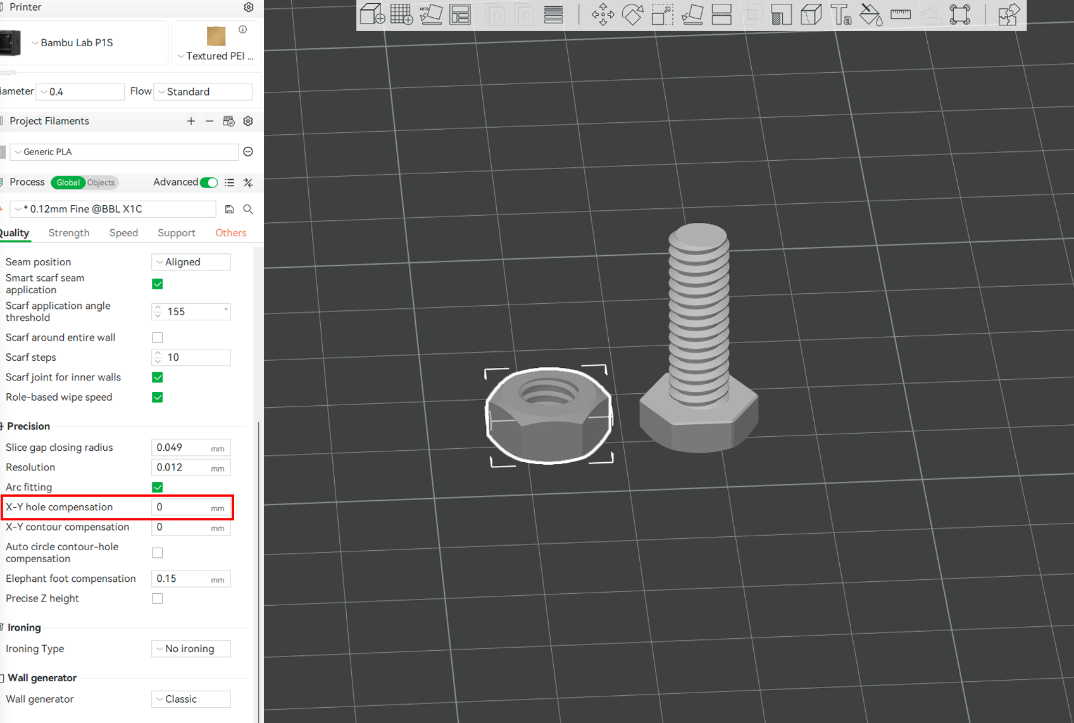Click the Add object cube icon
The height and width of the screenshot is (723, 1074).
372,14
